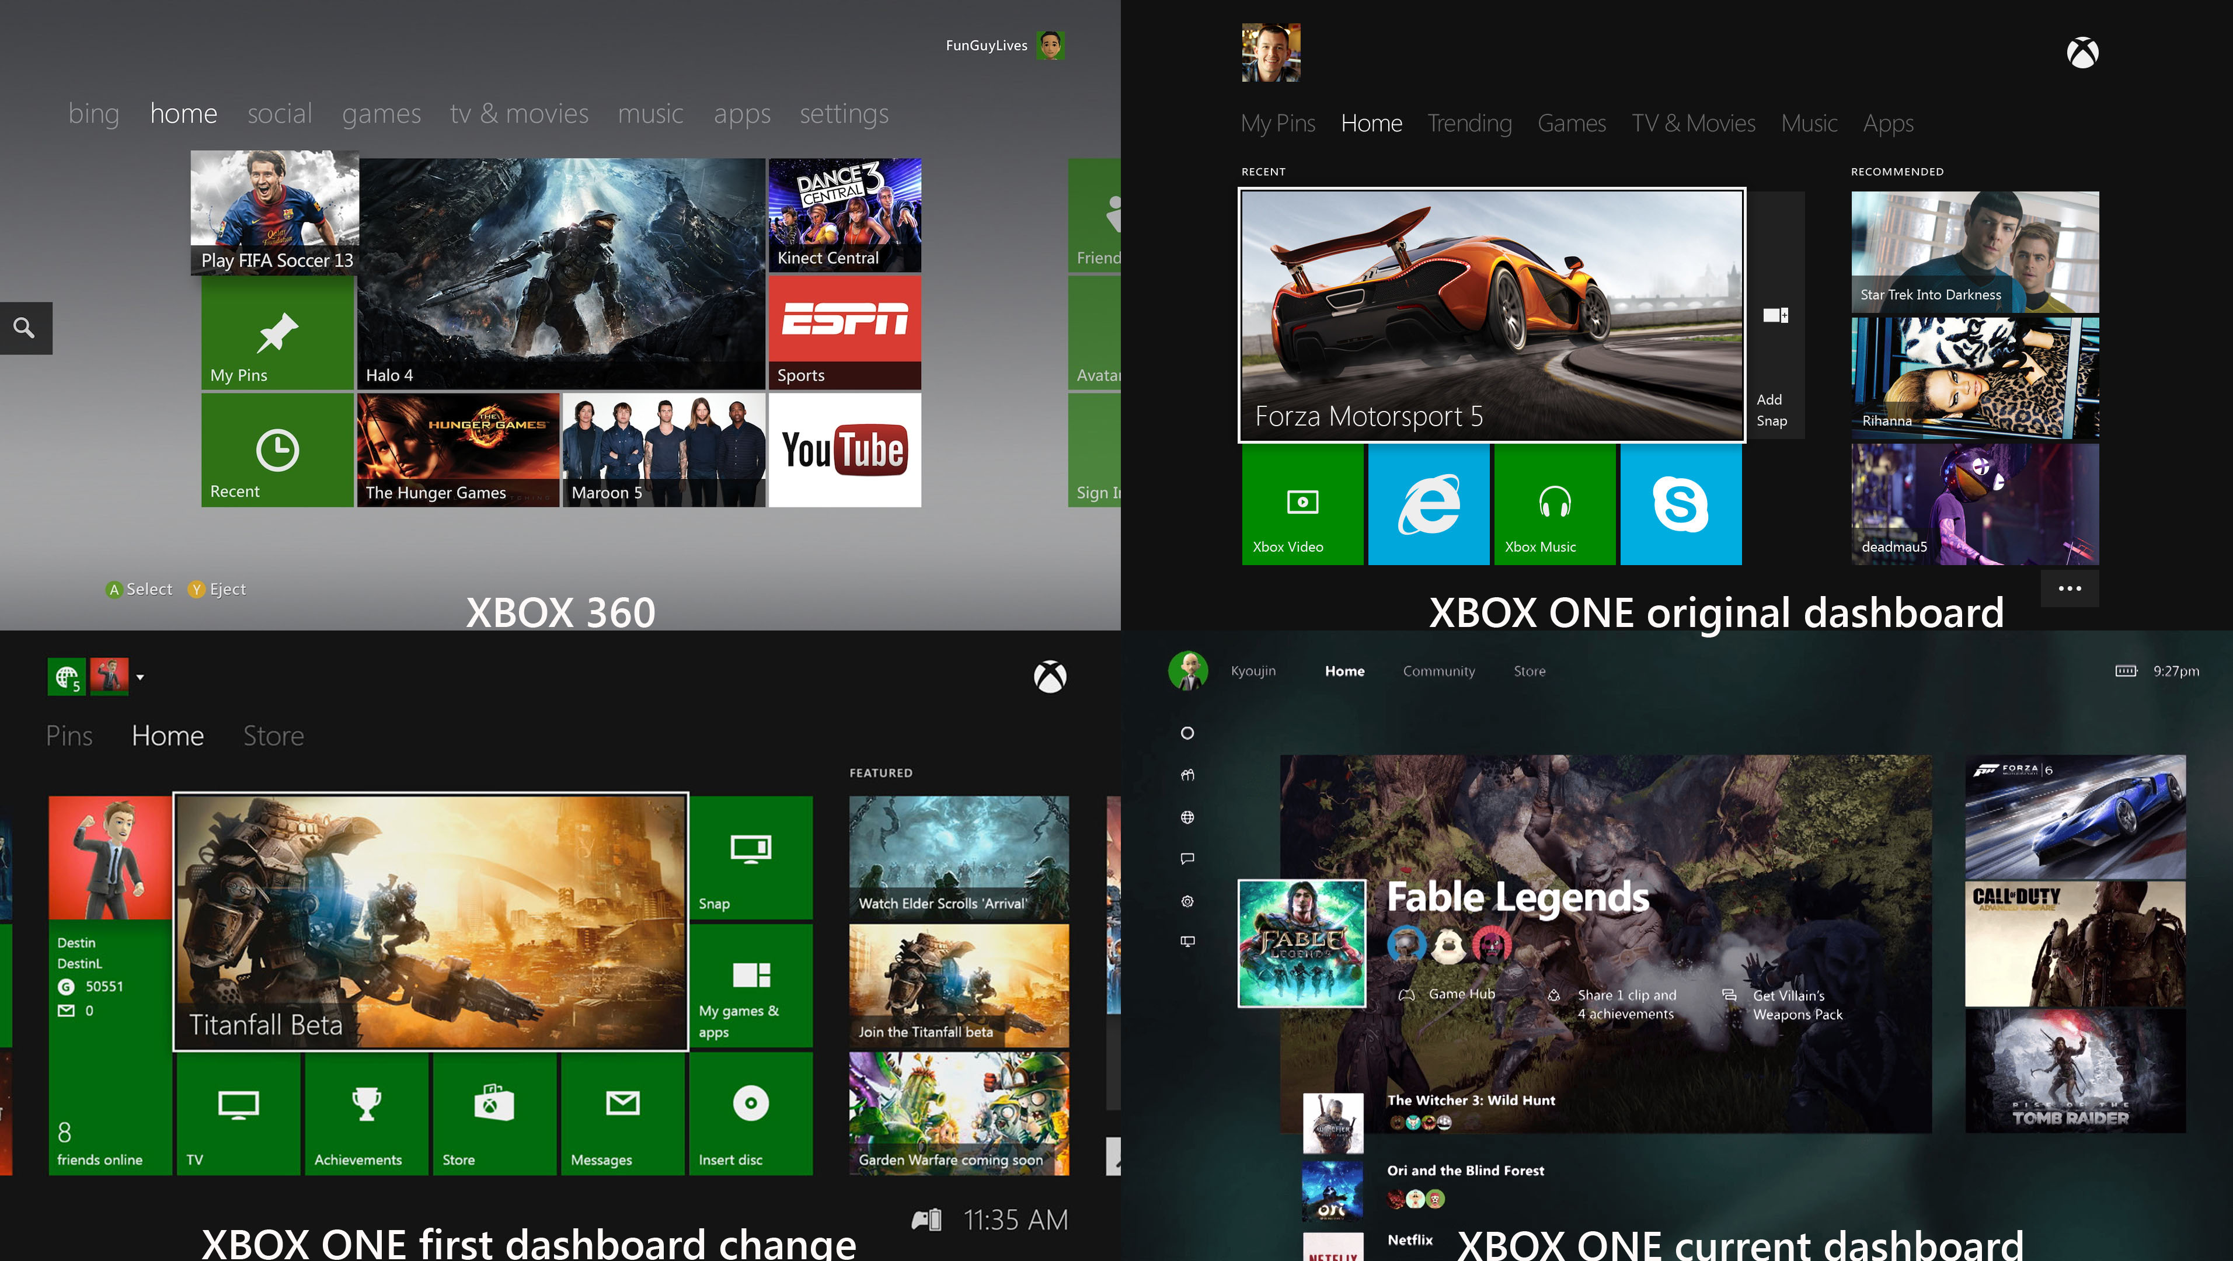Click the Add Snap icon
Screen dimensions: 2233x1261
coord(1775,316)
